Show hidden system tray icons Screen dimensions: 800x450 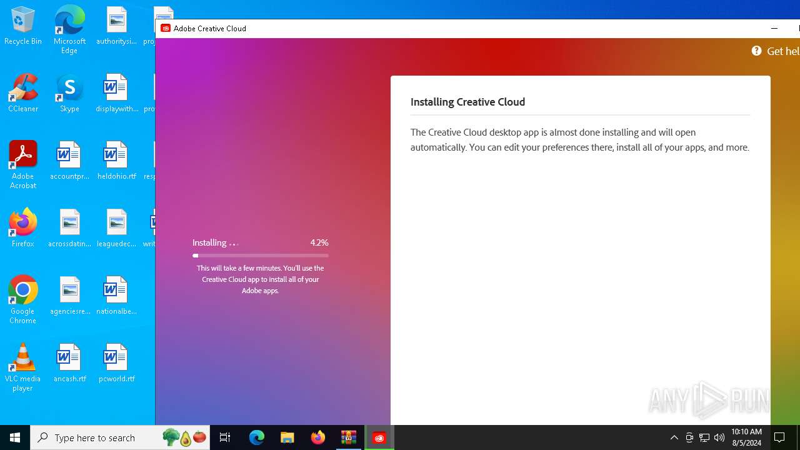point(674,437)
